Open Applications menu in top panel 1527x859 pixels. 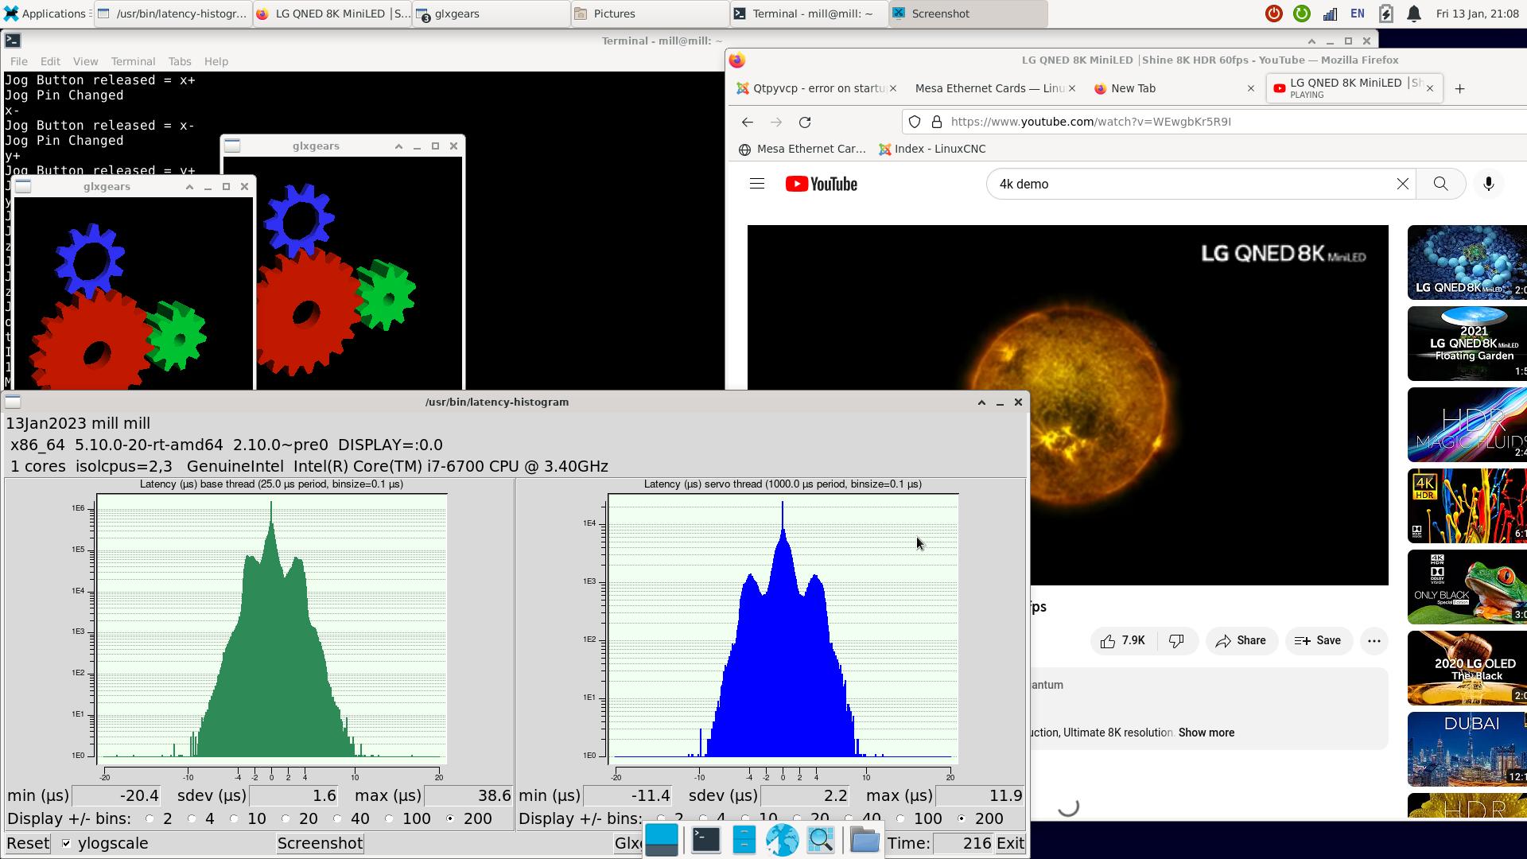pos(46,14)
